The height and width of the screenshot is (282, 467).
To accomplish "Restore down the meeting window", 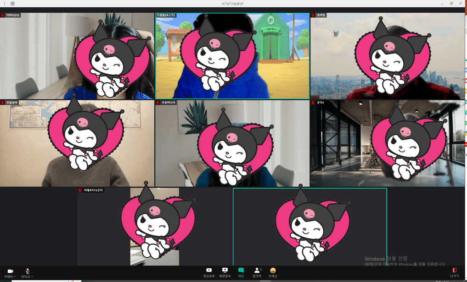I will (451, 4).
